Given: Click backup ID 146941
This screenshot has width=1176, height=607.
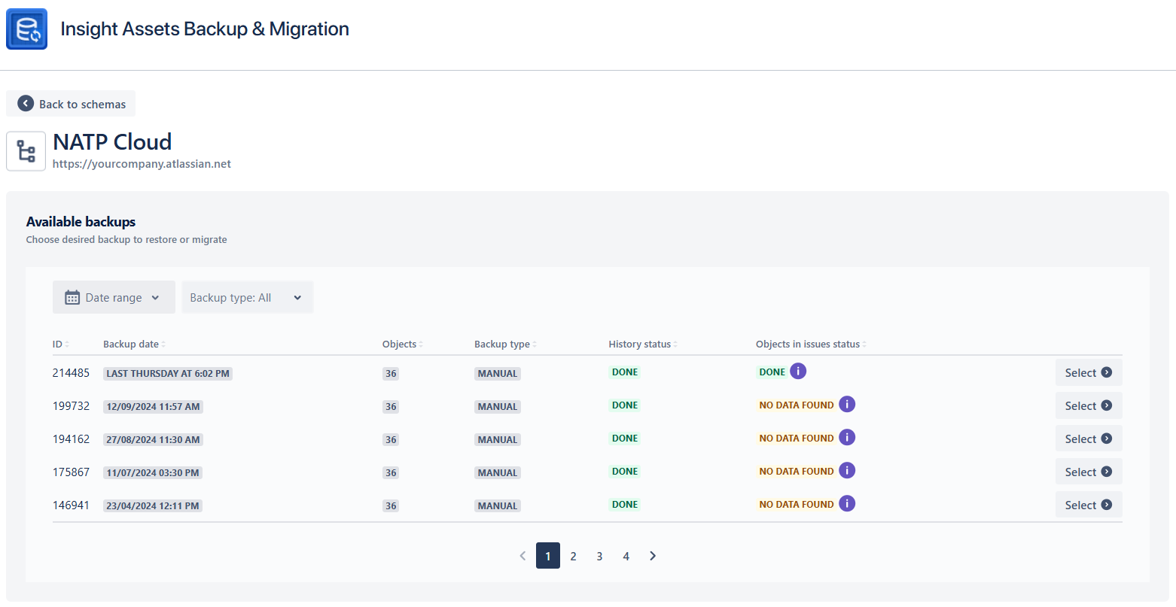Looking at the screenshot, I should [71, 505].
